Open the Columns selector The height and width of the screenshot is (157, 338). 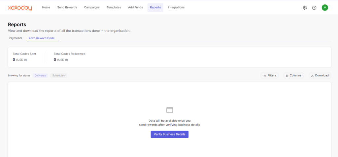tap(293, 76)
